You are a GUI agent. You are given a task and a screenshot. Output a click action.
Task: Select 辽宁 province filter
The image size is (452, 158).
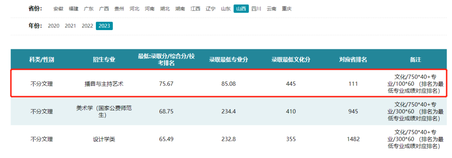pos(211,9)
